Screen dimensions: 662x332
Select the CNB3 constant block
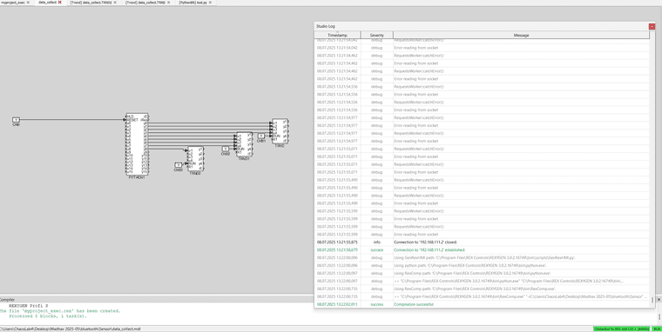pyautogui.click(x=179, y=165)
